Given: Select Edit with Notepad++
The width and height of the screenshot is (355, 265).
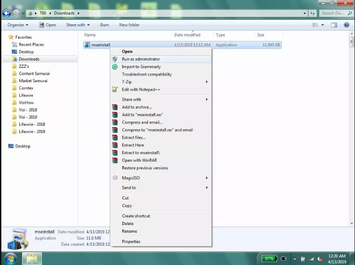Looking at the screenshot, I should (161, 89).
